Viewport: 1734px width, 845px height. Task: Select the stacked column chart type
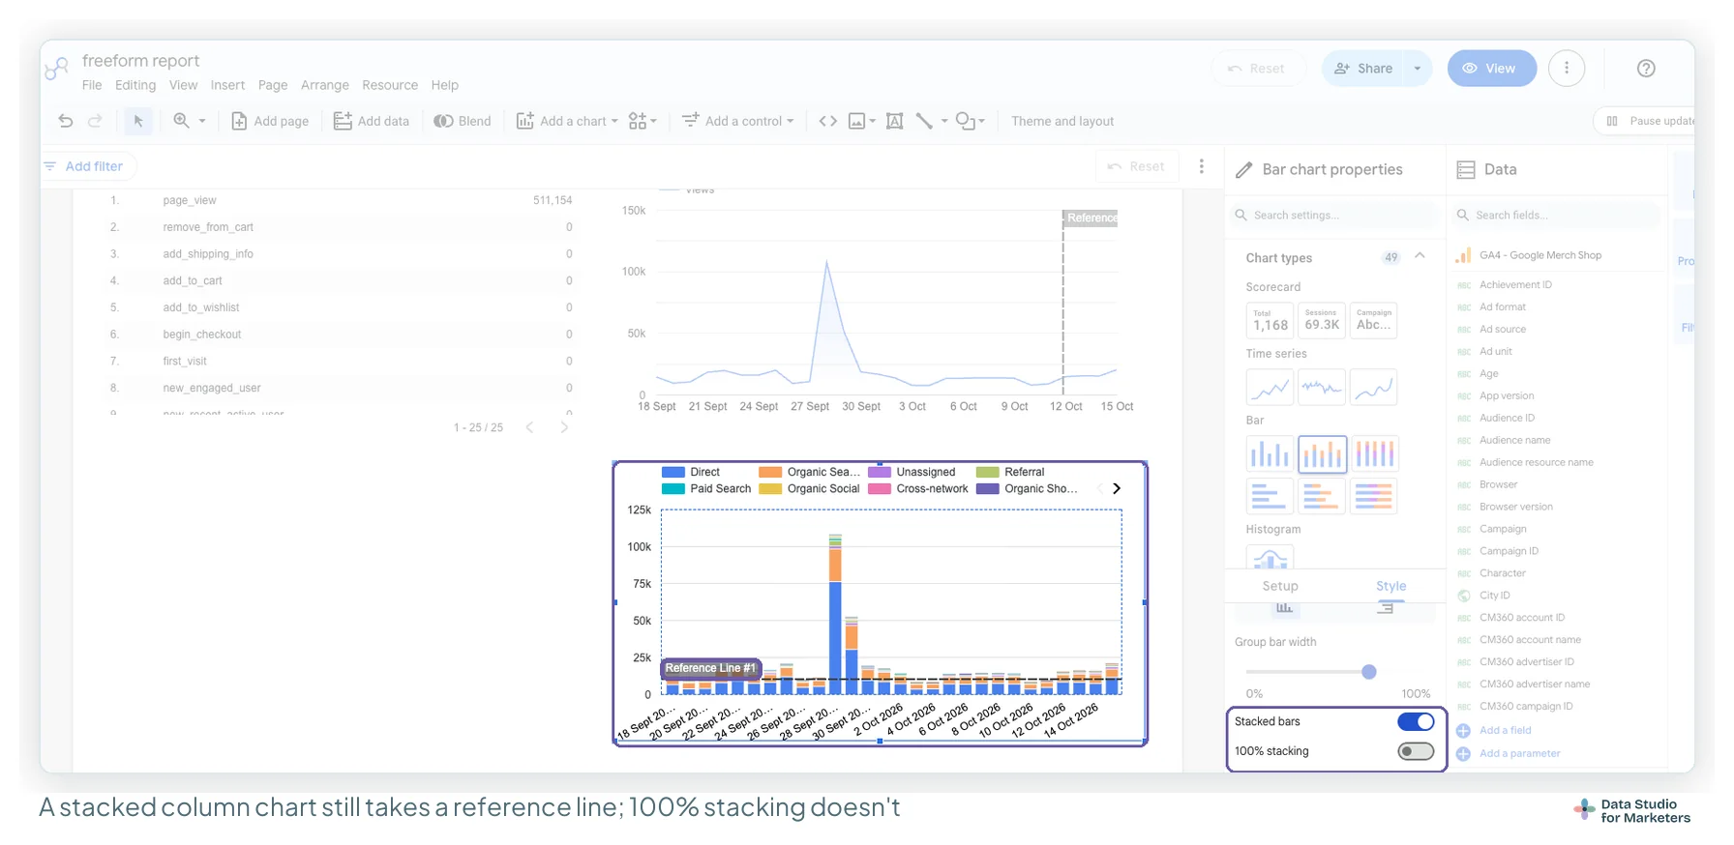[x=1322, y=453]
